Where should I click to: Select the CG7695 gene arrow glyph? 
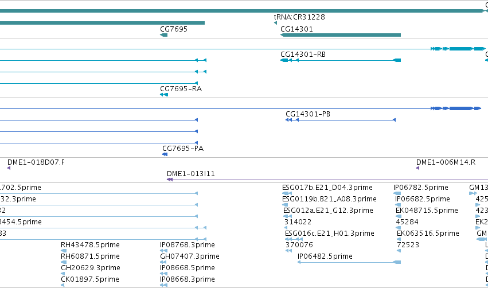coord(163,35)
